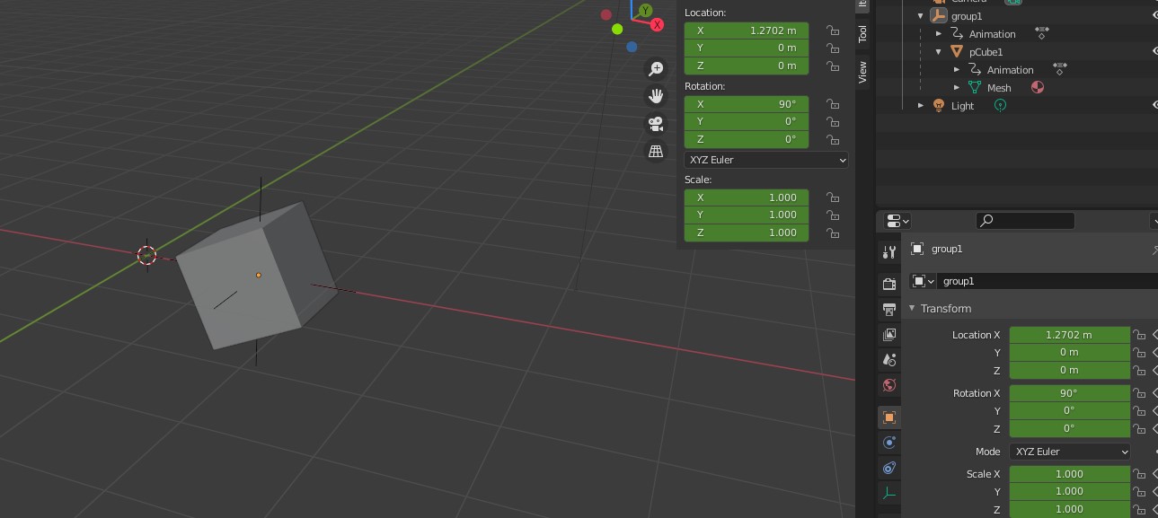This screenshot has width=1158, height=518.
Task: Click the Properties editor Rotation X field, 90°
Action: pos(1069,393)
